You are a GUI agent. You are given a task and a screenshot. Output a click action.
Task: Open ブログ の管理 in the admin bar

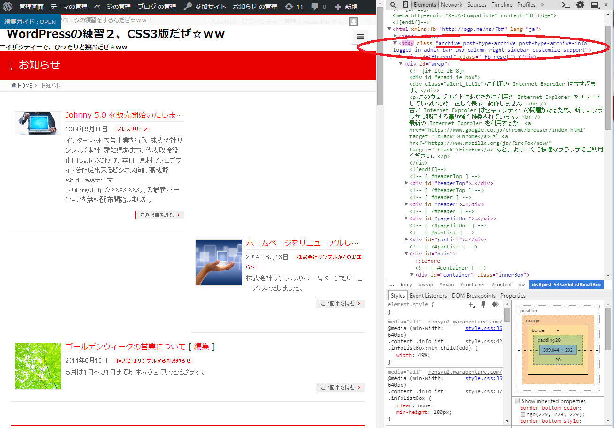(x=157, y=7)
